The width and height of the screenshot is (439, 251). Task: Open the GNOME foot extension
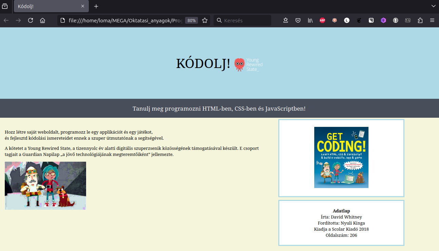359,20
